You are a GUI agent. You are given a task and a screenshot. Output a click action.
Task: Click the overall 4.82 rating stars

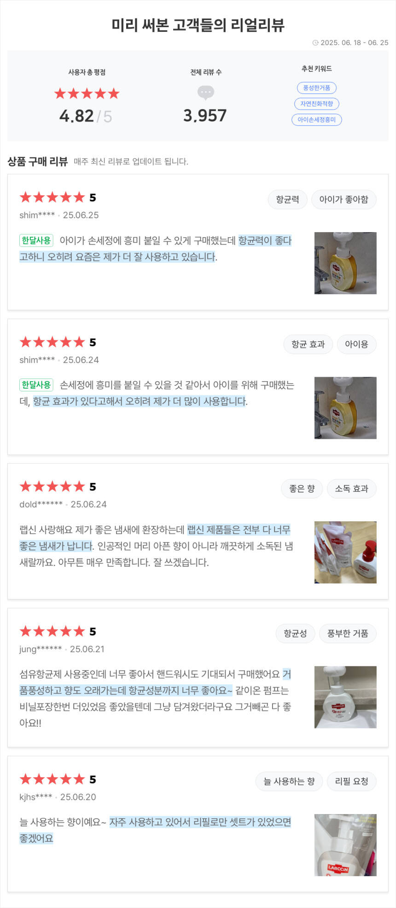coord(87,94)
